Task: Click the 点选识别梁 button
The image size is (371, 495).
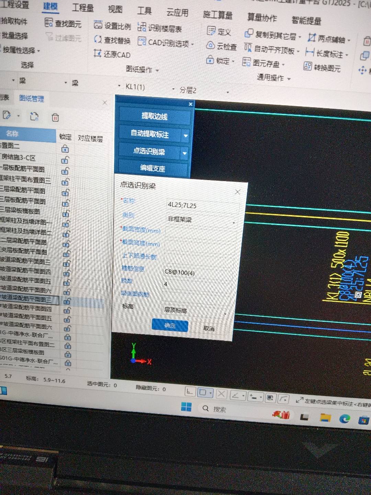Action: [x=149, y=151]
